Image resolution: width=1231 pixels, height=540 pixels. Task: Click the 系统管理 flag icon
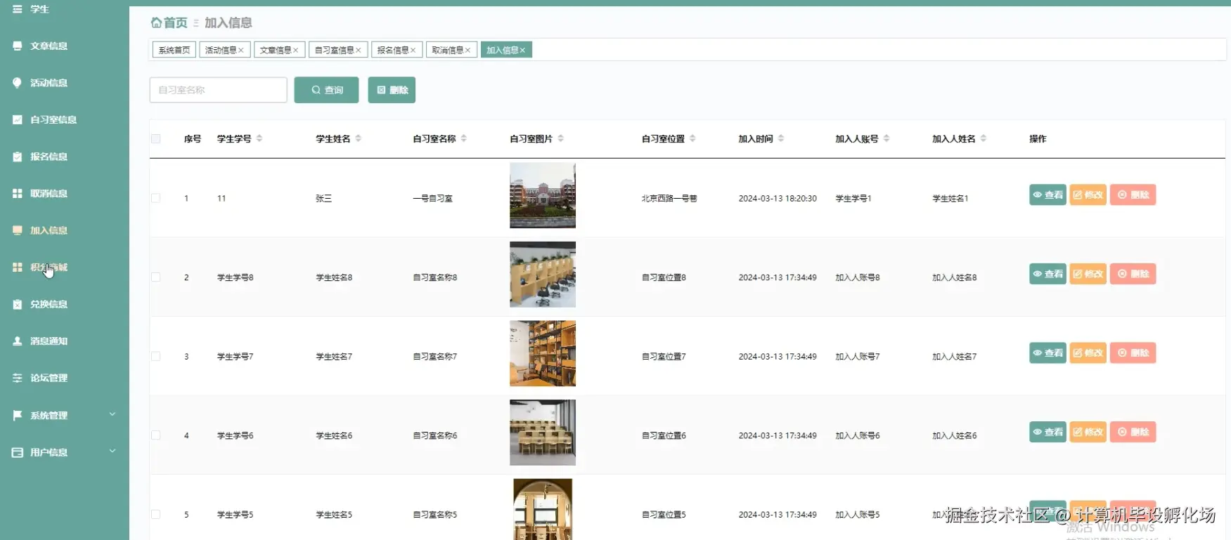click(x=17, y=415)
